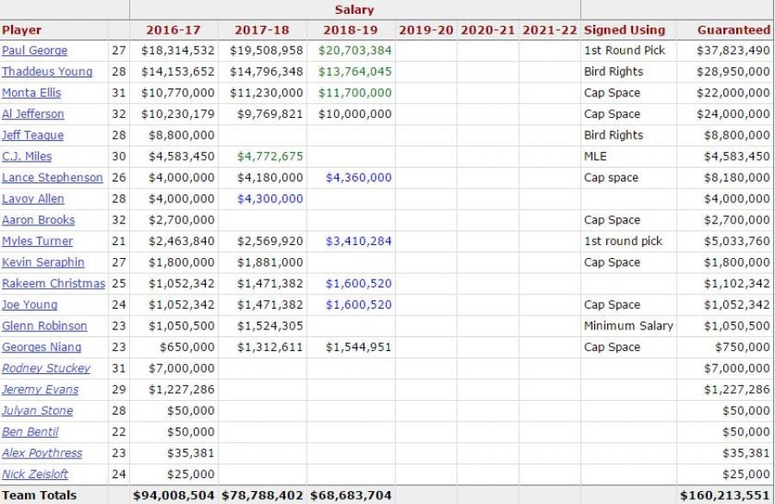The height and width of the screenshot is (504, 775).
Task: Open Ben Bentil player link
Action: [30, 433]
